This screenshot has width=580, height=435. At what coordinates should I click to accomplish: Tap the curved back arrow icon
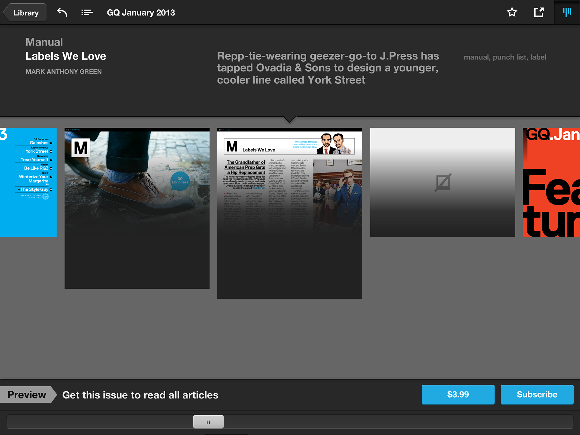pos(62,12)
